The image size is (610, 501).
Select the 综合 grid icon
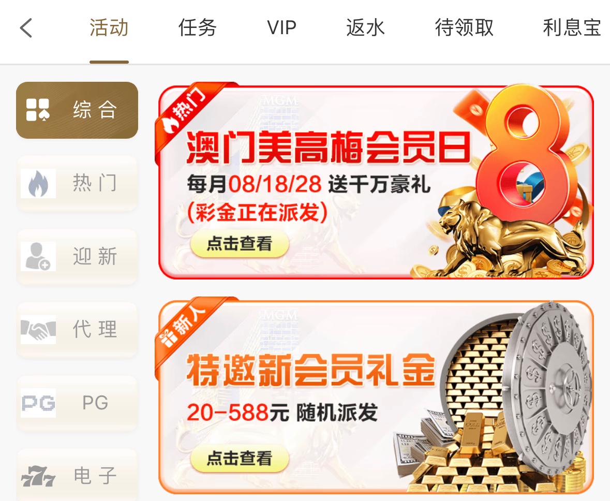38,110
